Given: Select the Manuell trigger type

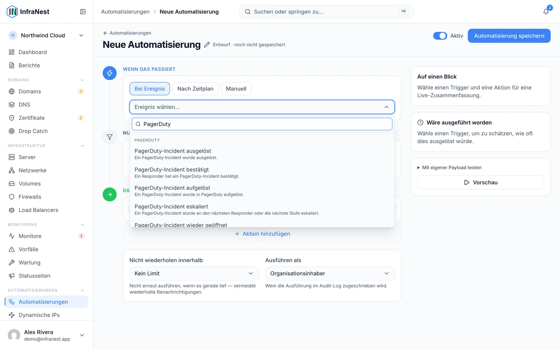Looking at the screenshot, I should [x=236, y=89].
